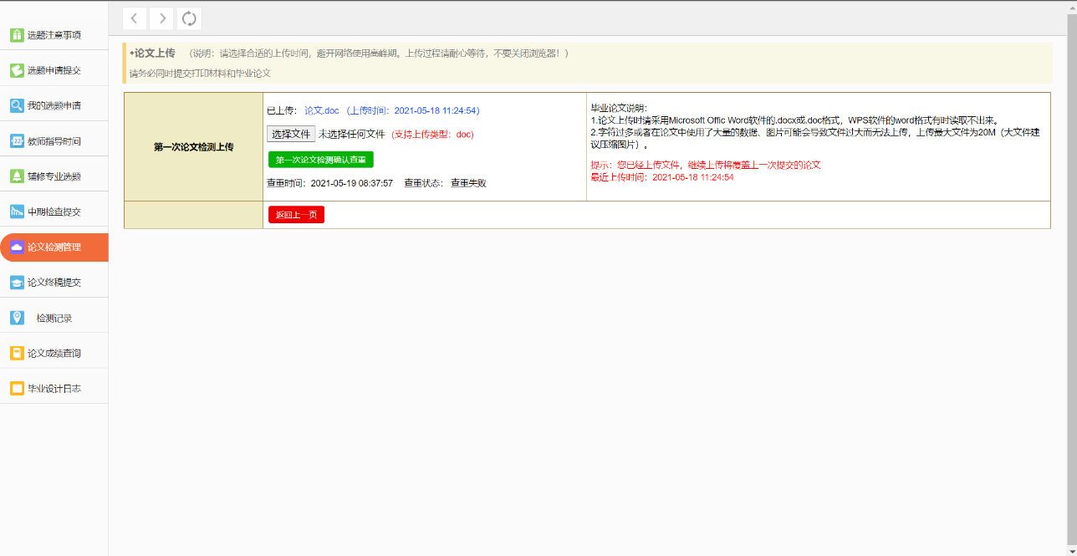Viewport: 1077px width, 556px height.
Task: Click the 我的选题申请 magnifier icon
Action: coord(17,105)
